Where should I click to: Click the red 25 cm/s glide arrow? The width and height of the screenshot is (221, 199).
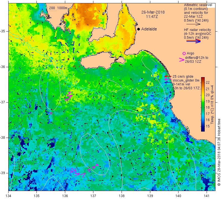pos(168,76)
